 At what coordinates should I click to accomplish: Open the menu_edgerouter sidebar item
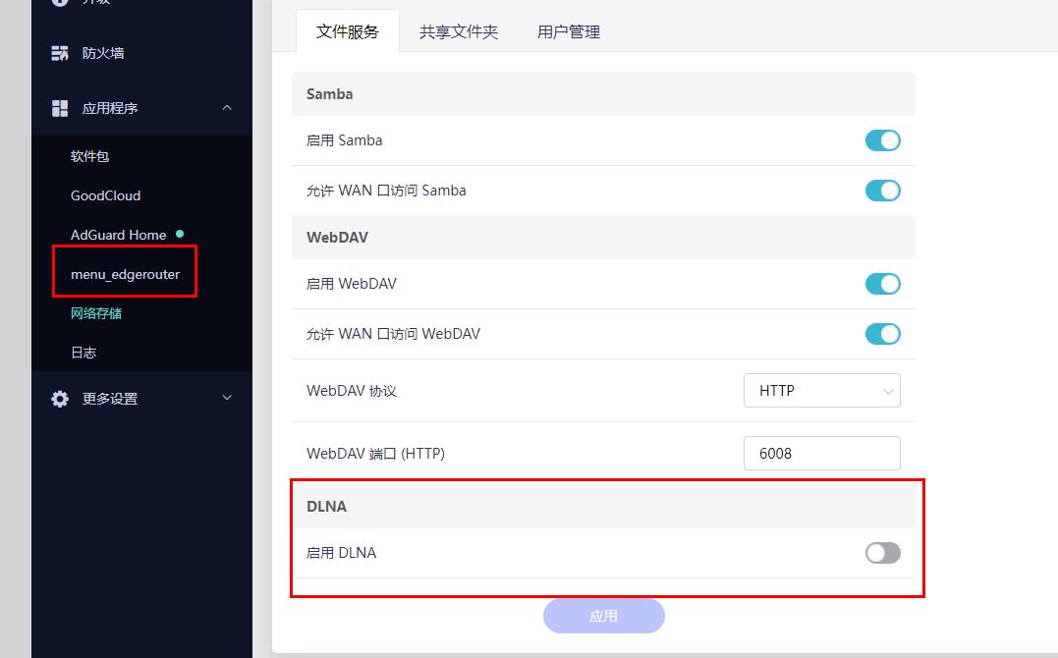(125, 274)
